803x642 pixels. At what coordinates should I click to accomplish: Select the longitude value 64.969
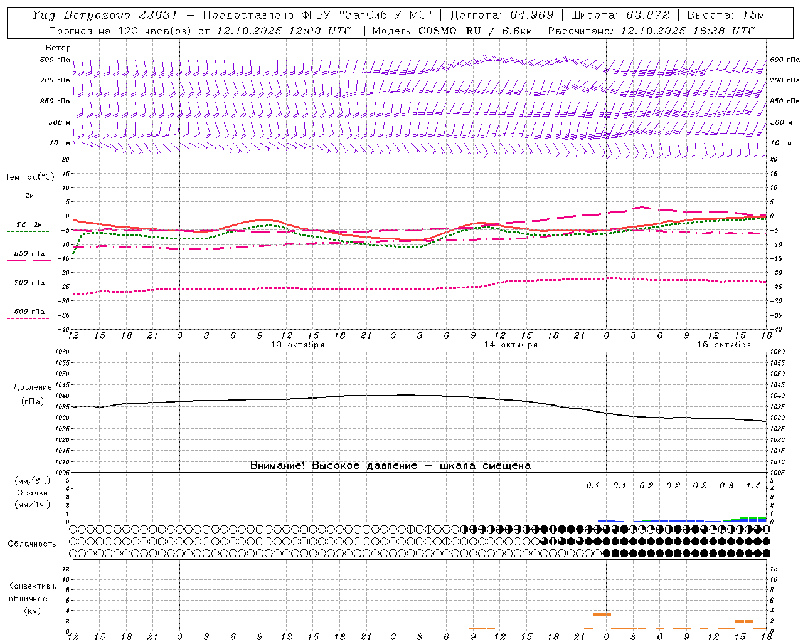click(x=532, y=15)
